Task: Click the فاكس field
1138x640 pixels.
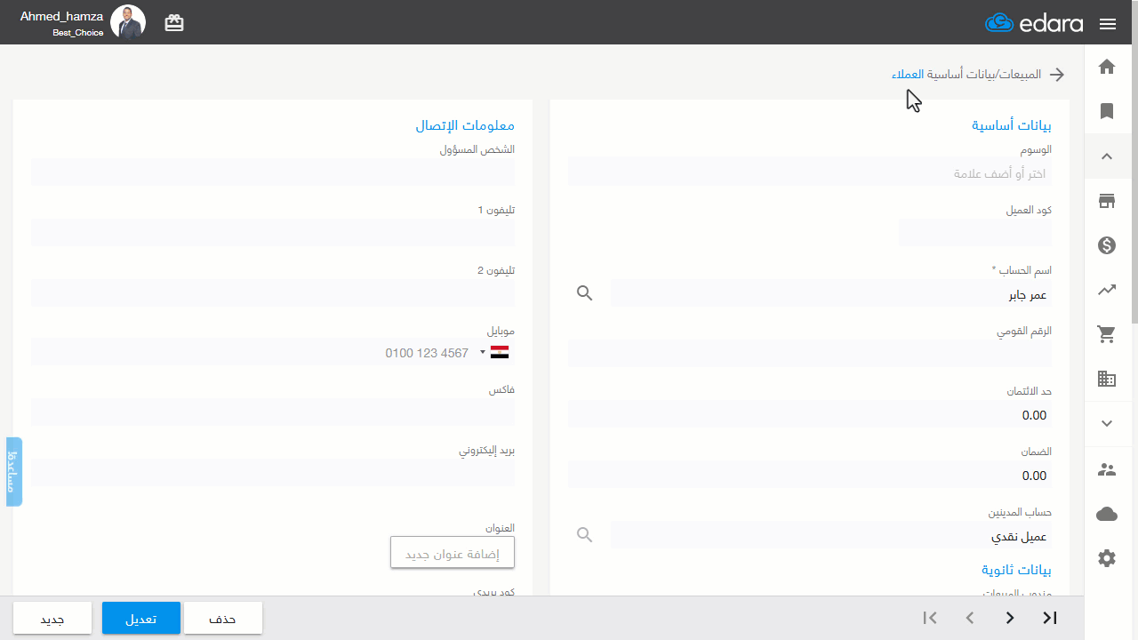Action: pos(273,412)
